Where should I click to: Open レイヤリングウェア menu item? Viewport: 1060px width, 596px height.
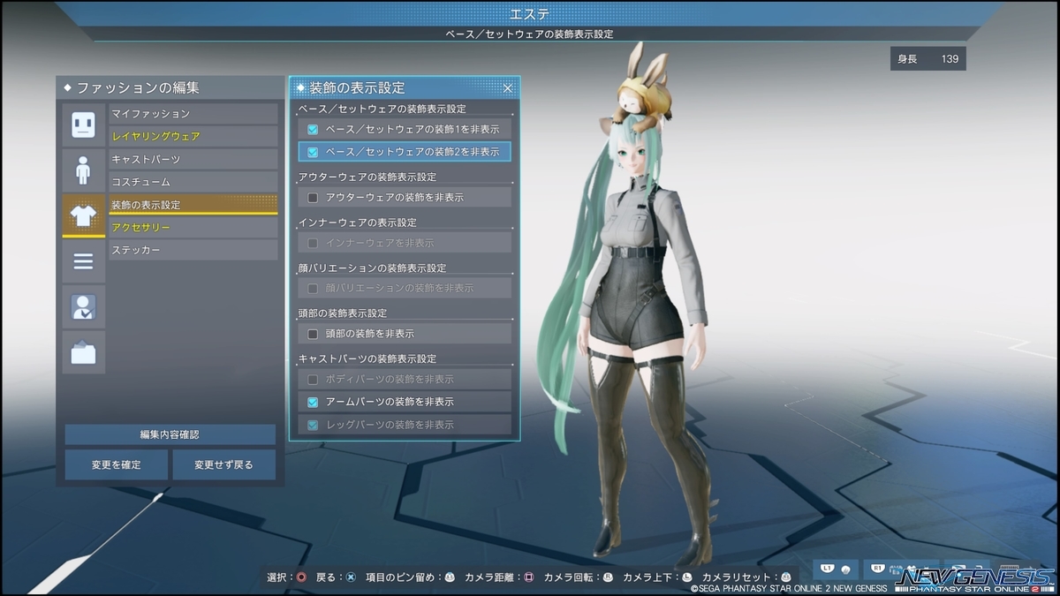coord(193,136)
